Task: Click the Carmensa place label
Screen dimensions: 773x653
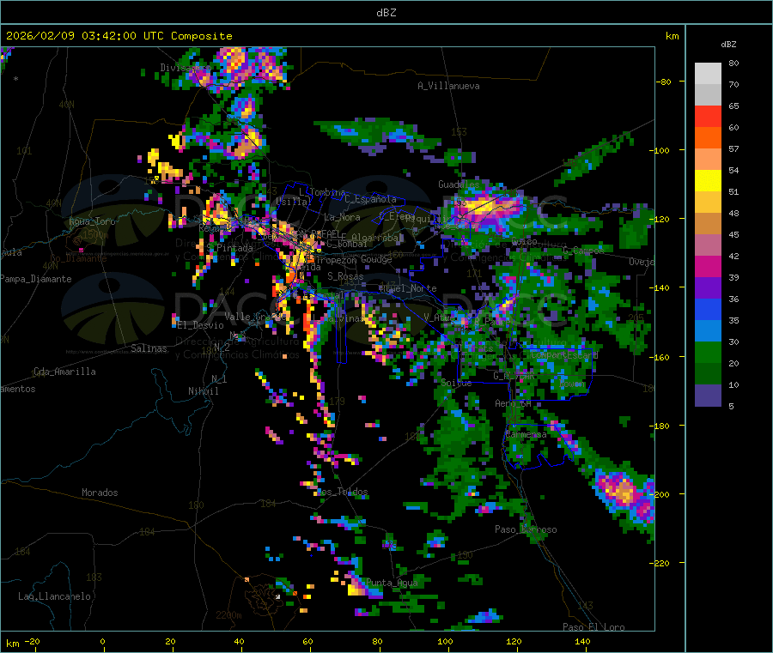Action: 526,435
